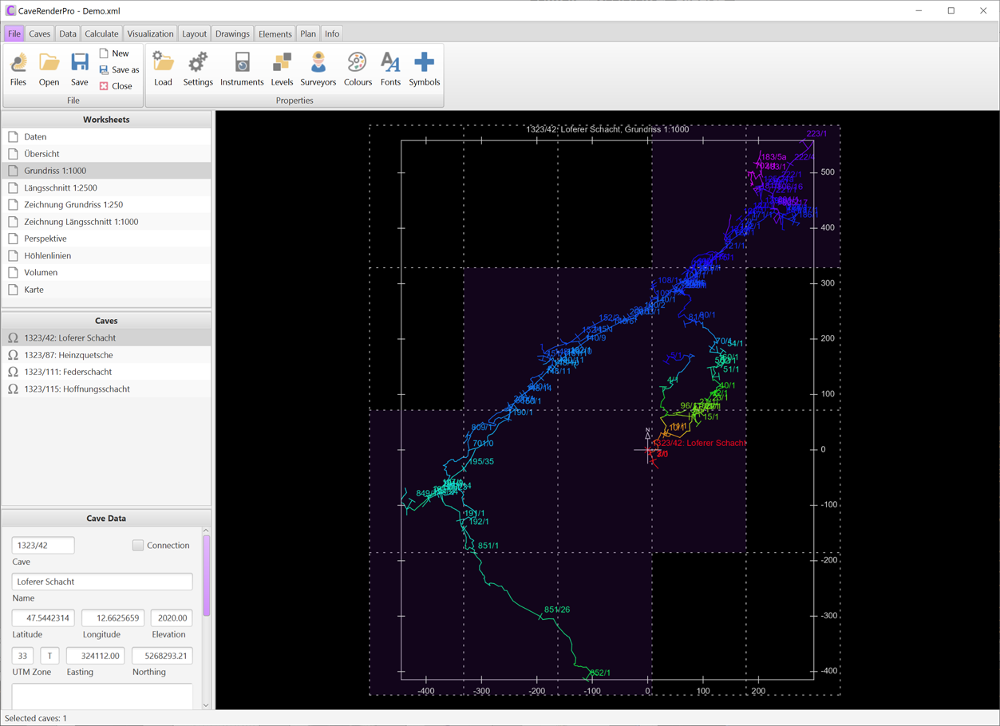The height and width of the screenshot is (726, 1000).
Task: Open the Levels properties icon
Action: tap(282, 69)
